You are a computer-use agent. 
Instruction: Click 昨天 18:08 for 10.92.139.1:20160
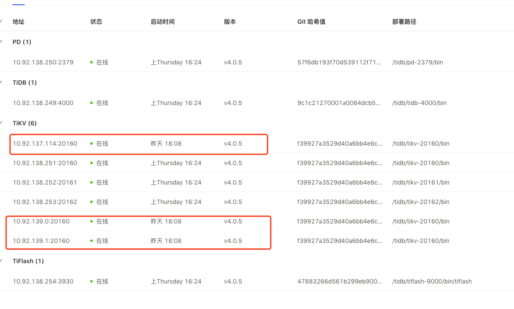(166, 241)
